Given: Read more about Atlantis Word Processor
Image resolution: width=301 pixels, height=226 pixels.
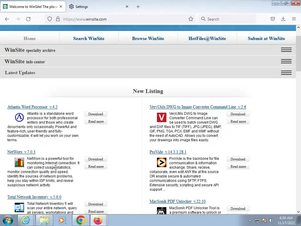Looking at the screenshot, I should click(96, 122).
